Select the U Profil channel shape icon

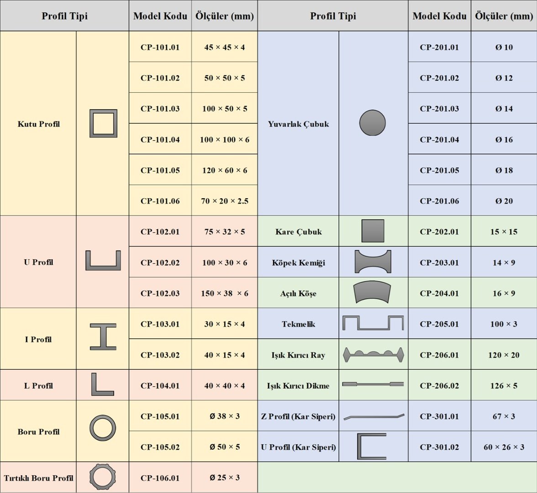click(103, 261)
